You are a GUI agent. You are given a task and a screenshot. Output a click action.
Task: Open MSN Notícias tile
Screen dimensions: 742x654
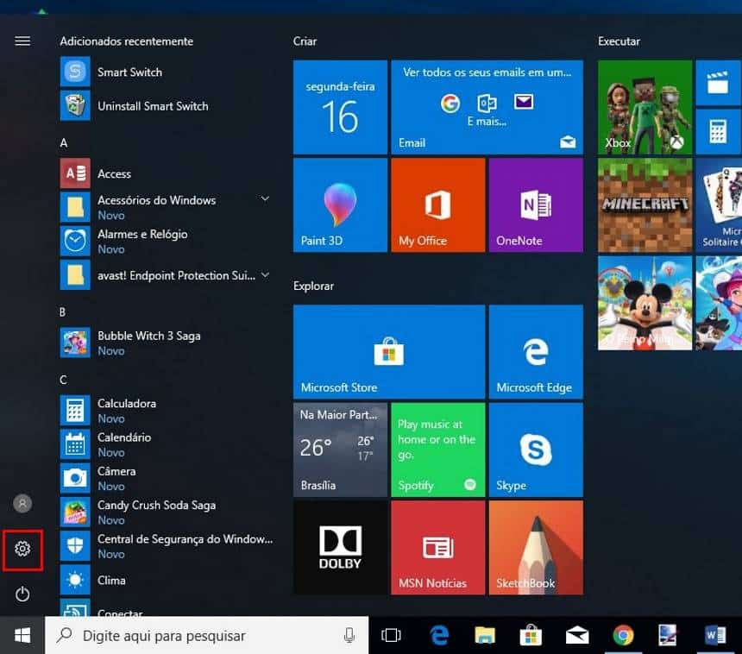click(438, 548)
